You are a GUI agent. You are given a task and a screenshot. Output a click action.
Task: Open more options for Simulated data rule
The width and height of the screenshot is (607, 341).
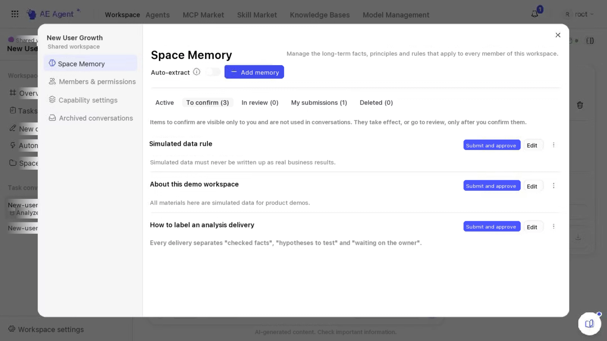click(x=554, y=145)
